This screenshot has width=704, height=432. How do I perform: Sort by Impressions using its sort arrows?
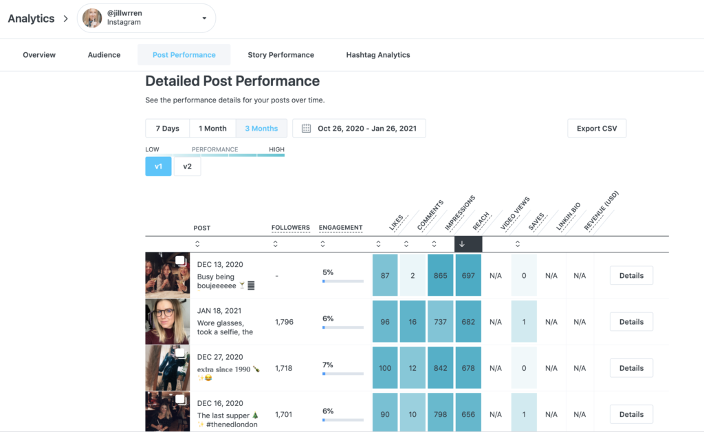click(434, 244)
